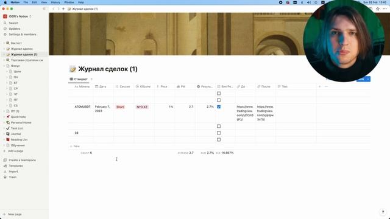Viewport: 390px width, 219px height.
Task: Uncheck the ATOMUSDT row checkbox
Action: point(219,107)
